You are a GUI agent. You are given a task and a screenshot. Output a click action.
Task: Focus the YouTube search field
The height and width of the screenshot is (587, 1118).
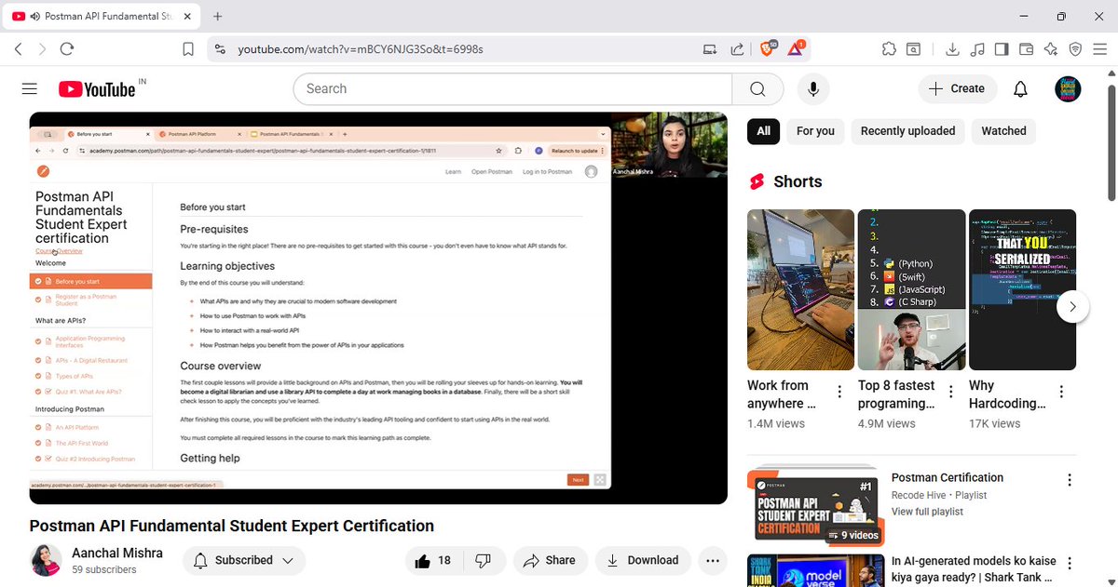tap(511, 88)
